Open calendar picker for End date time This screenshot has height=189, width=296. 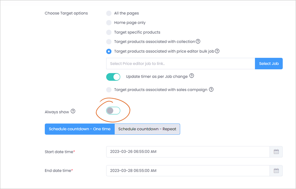[x=276, y=171]
